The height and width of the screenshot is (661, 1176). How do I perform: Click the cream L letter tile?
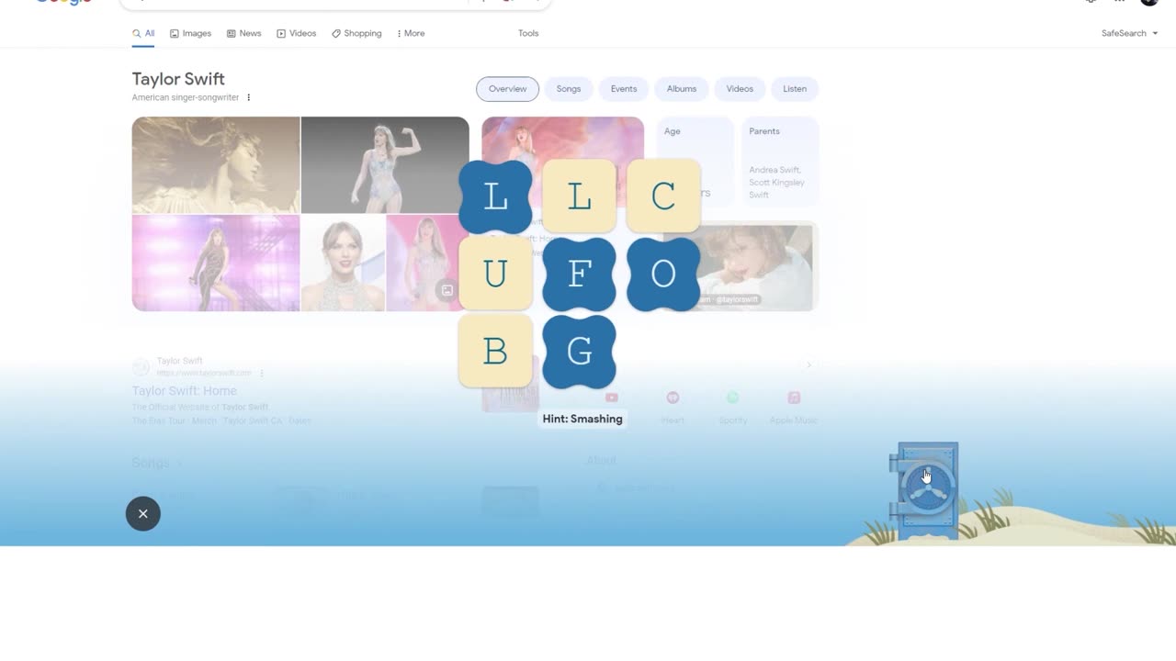[579, 196]
